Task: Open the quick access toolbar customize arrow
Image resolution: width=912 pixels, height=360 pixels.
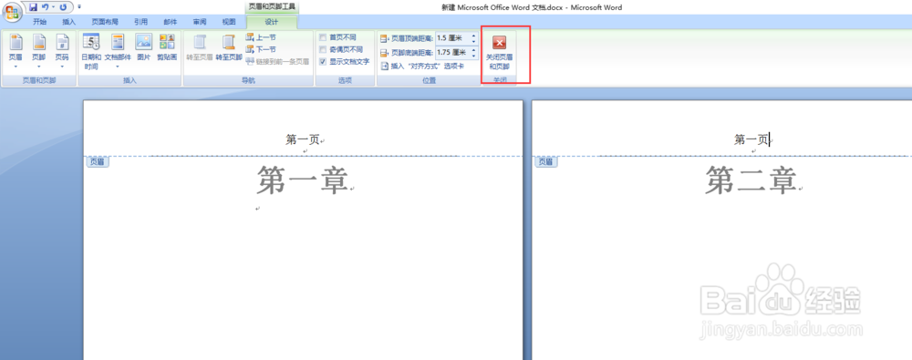Action: tap(79, 7)
